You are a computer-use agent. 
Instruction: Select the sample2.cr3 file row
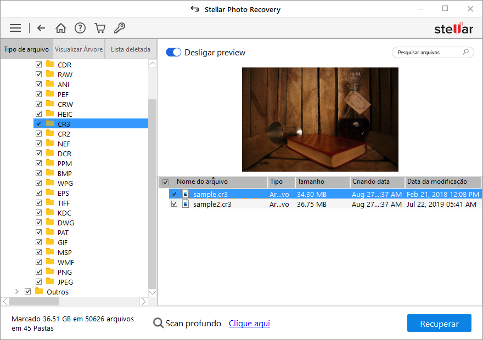pos(325,203)
